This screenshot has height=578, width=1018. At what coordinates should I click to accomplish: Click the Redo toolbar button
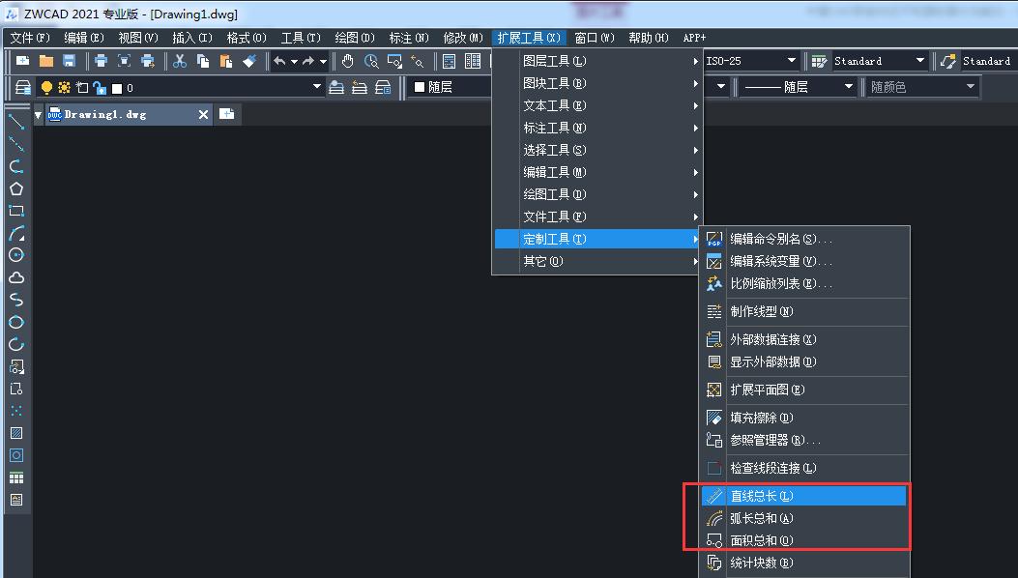tap(310, 60)
